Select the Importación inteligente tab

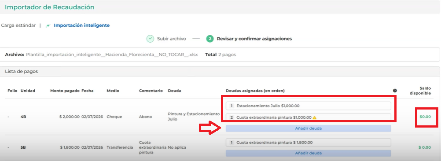(x=81, y=25)
